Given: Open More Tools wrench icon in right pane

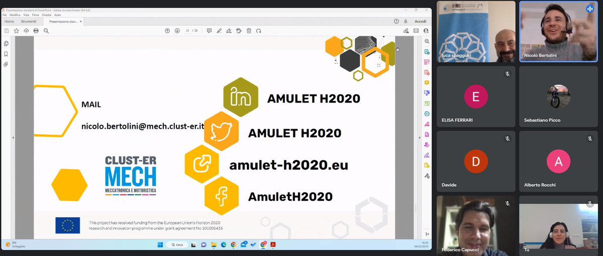Looking at the screenshot, I should 427,176.
